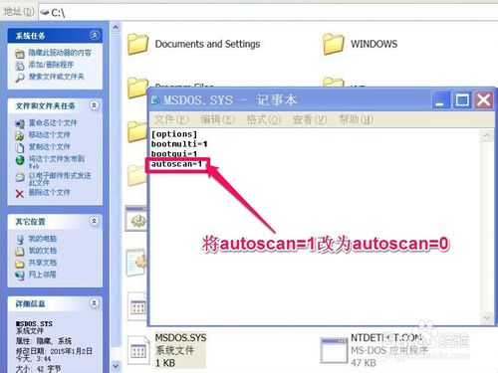
Task: Select the NTDETECT.COM file icon
Action: pyautogui.click(x=334, y=350)
